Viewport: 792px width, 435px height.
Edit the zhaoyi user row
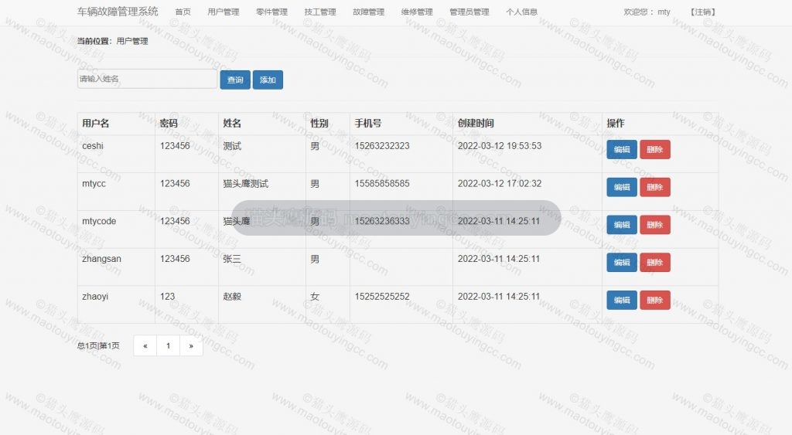(x=622, y=301)
